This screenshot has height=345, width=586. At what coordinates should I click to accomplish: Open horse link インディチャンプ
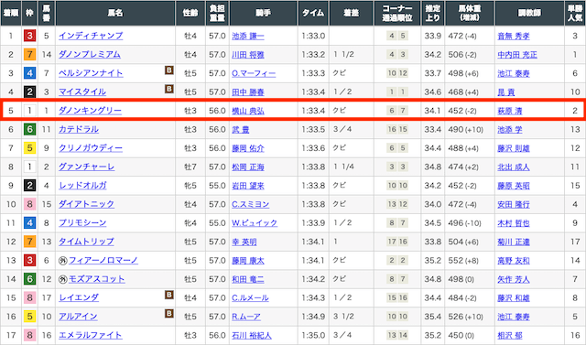tap(91, 36)
